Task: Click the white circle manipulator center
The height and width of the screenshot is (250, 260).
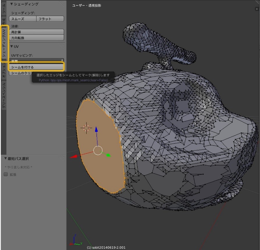Action: coord(98,150)
